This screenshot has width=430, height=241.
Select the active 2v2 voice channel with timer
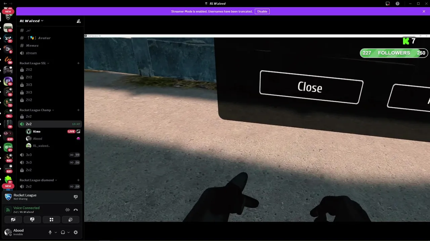click(x=50, y=124)
